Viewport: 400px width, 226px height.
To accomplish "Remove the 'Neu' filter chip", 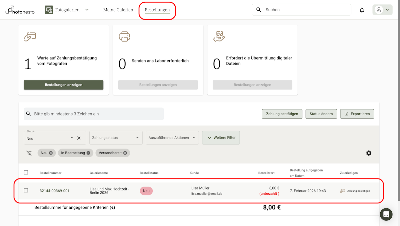I will [51, 153].
